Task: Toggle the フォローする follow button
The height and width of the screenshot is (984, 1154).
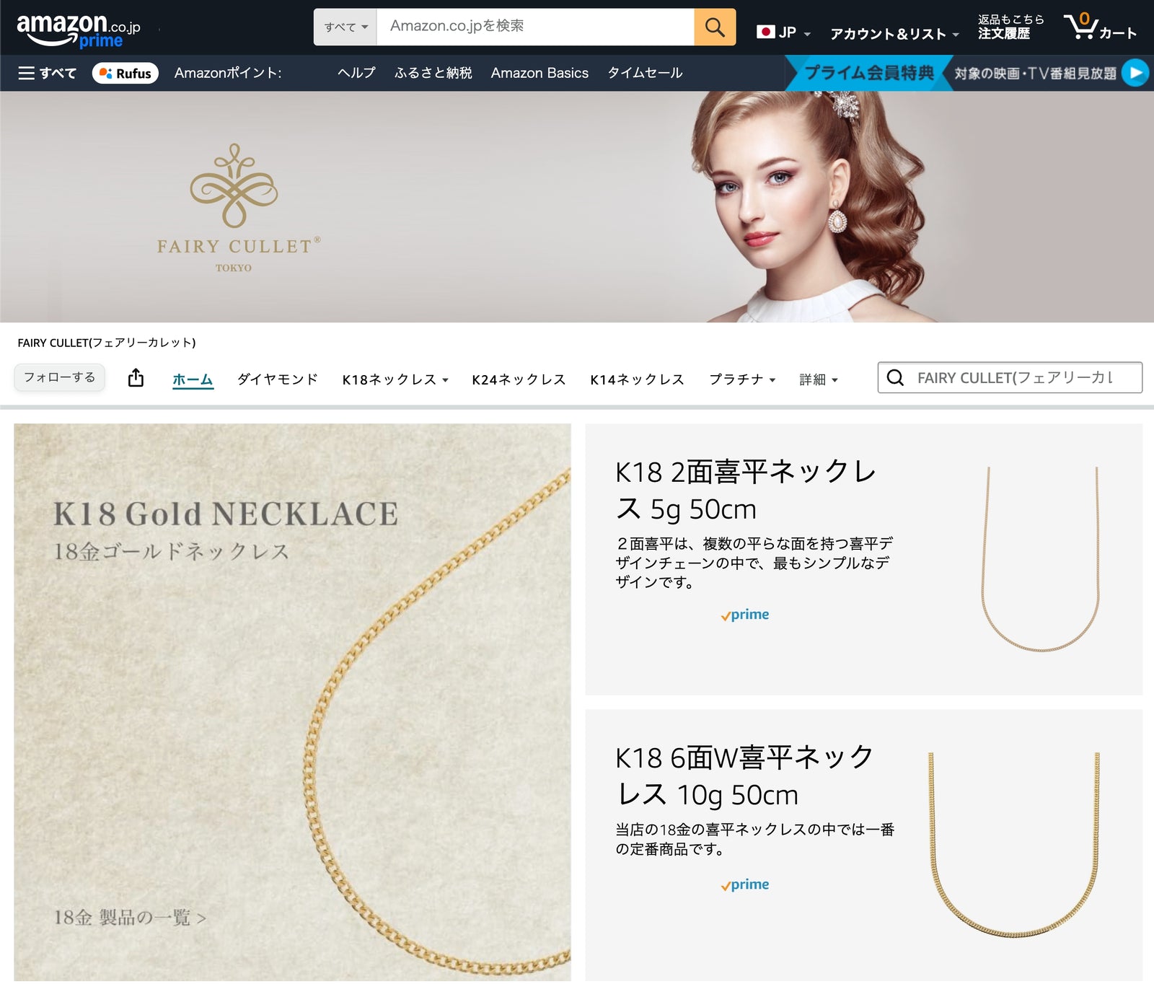Action: (x=60, y=377)
